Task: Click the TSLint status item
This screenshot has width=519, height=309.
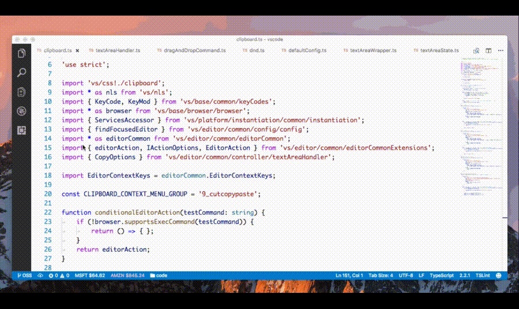Action: 483,276
